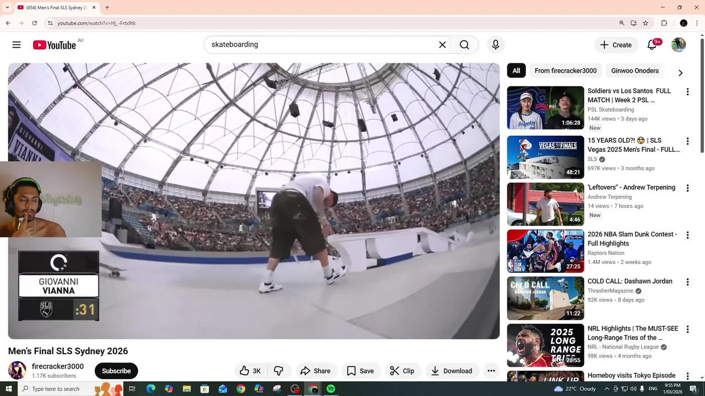
Task: Open a new browser tab
Action: (107, 8)
